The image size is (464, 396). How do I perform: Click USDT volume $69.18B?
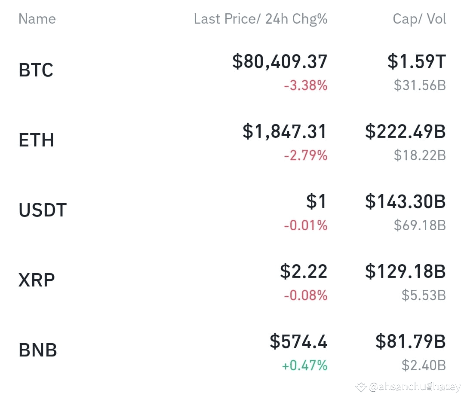(420, 225)
